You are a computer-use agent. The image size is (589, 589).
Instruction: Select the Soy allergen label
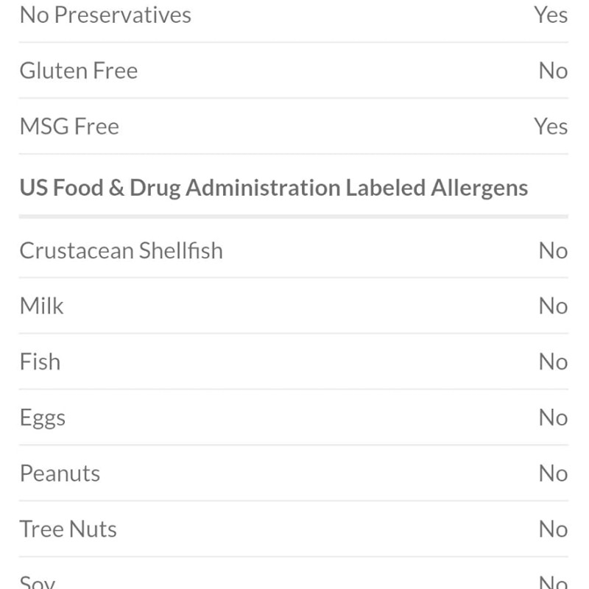[x=38, y=582]
